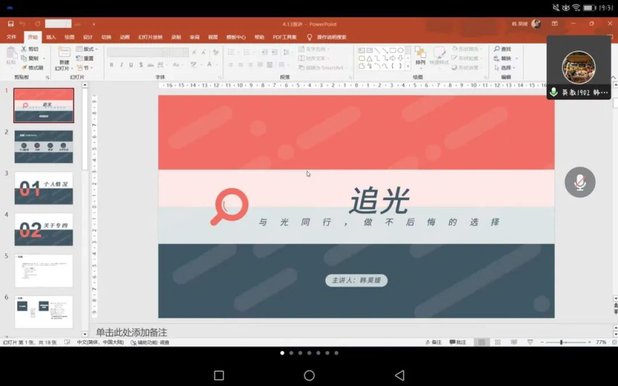Open the Select (选择) dropdown
618x386 pixels.
[x=506, y=67]
